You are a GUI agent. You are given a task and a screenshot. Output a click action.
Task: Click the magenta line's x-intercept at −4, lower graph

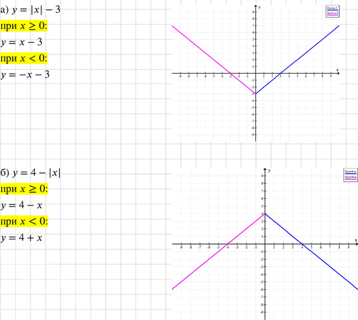point(228,244)
